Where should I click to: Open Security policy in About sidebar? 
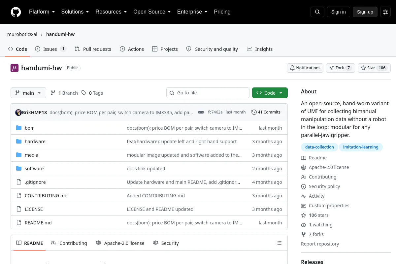[x=320, y=187]
